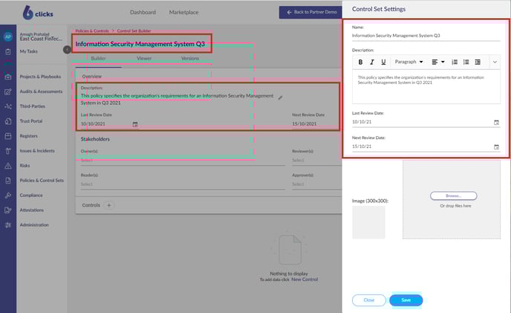
Task: Open Issues & Incidents in the sidebar
Action: 37,151
